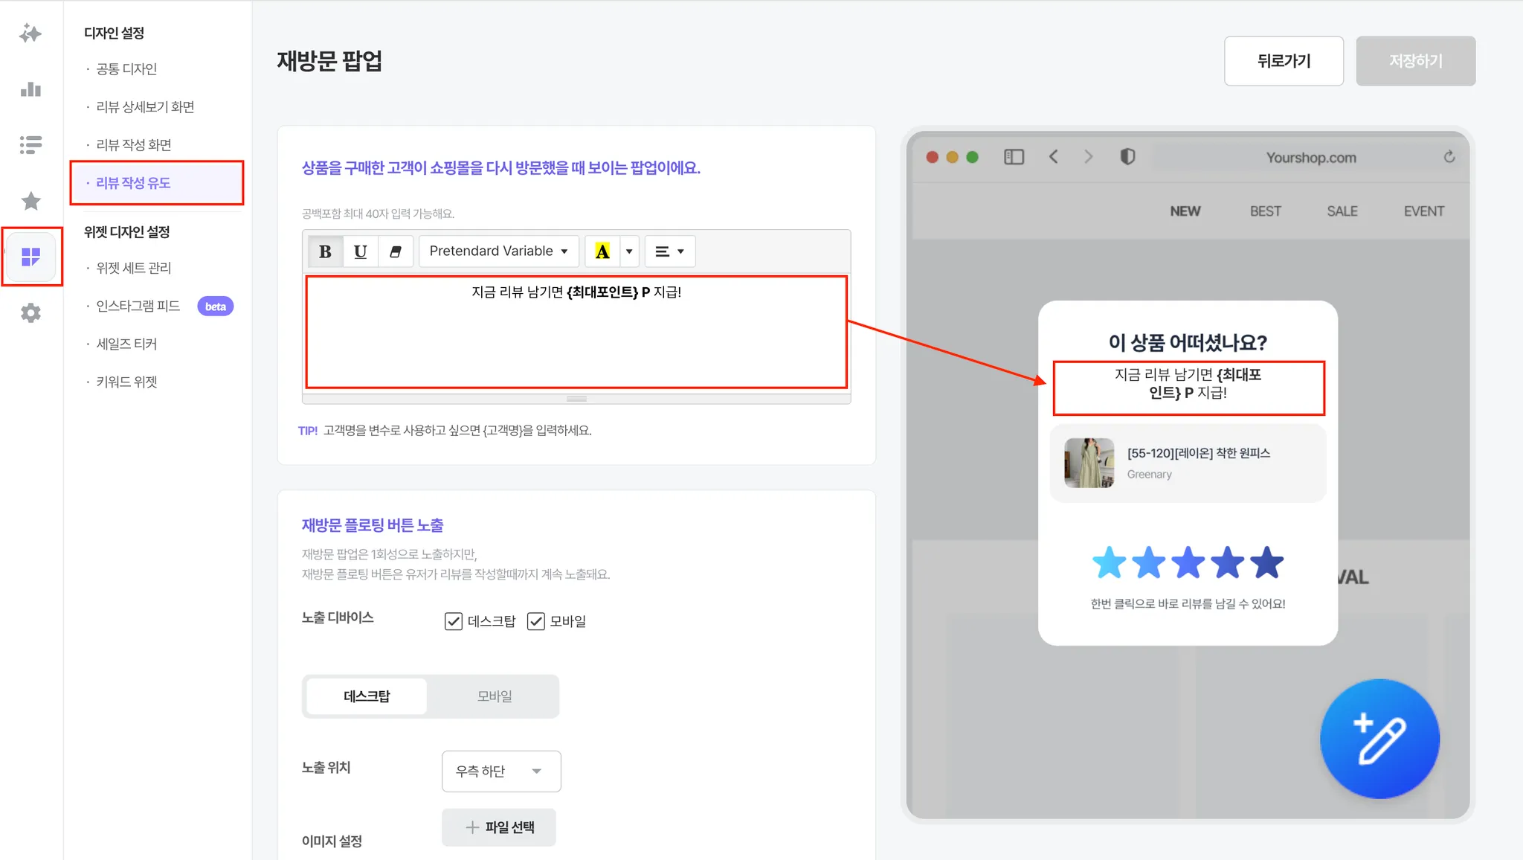The image size is (1523, 860).
Task: Open the list icon in sidebar
Action: click(30, 144)
